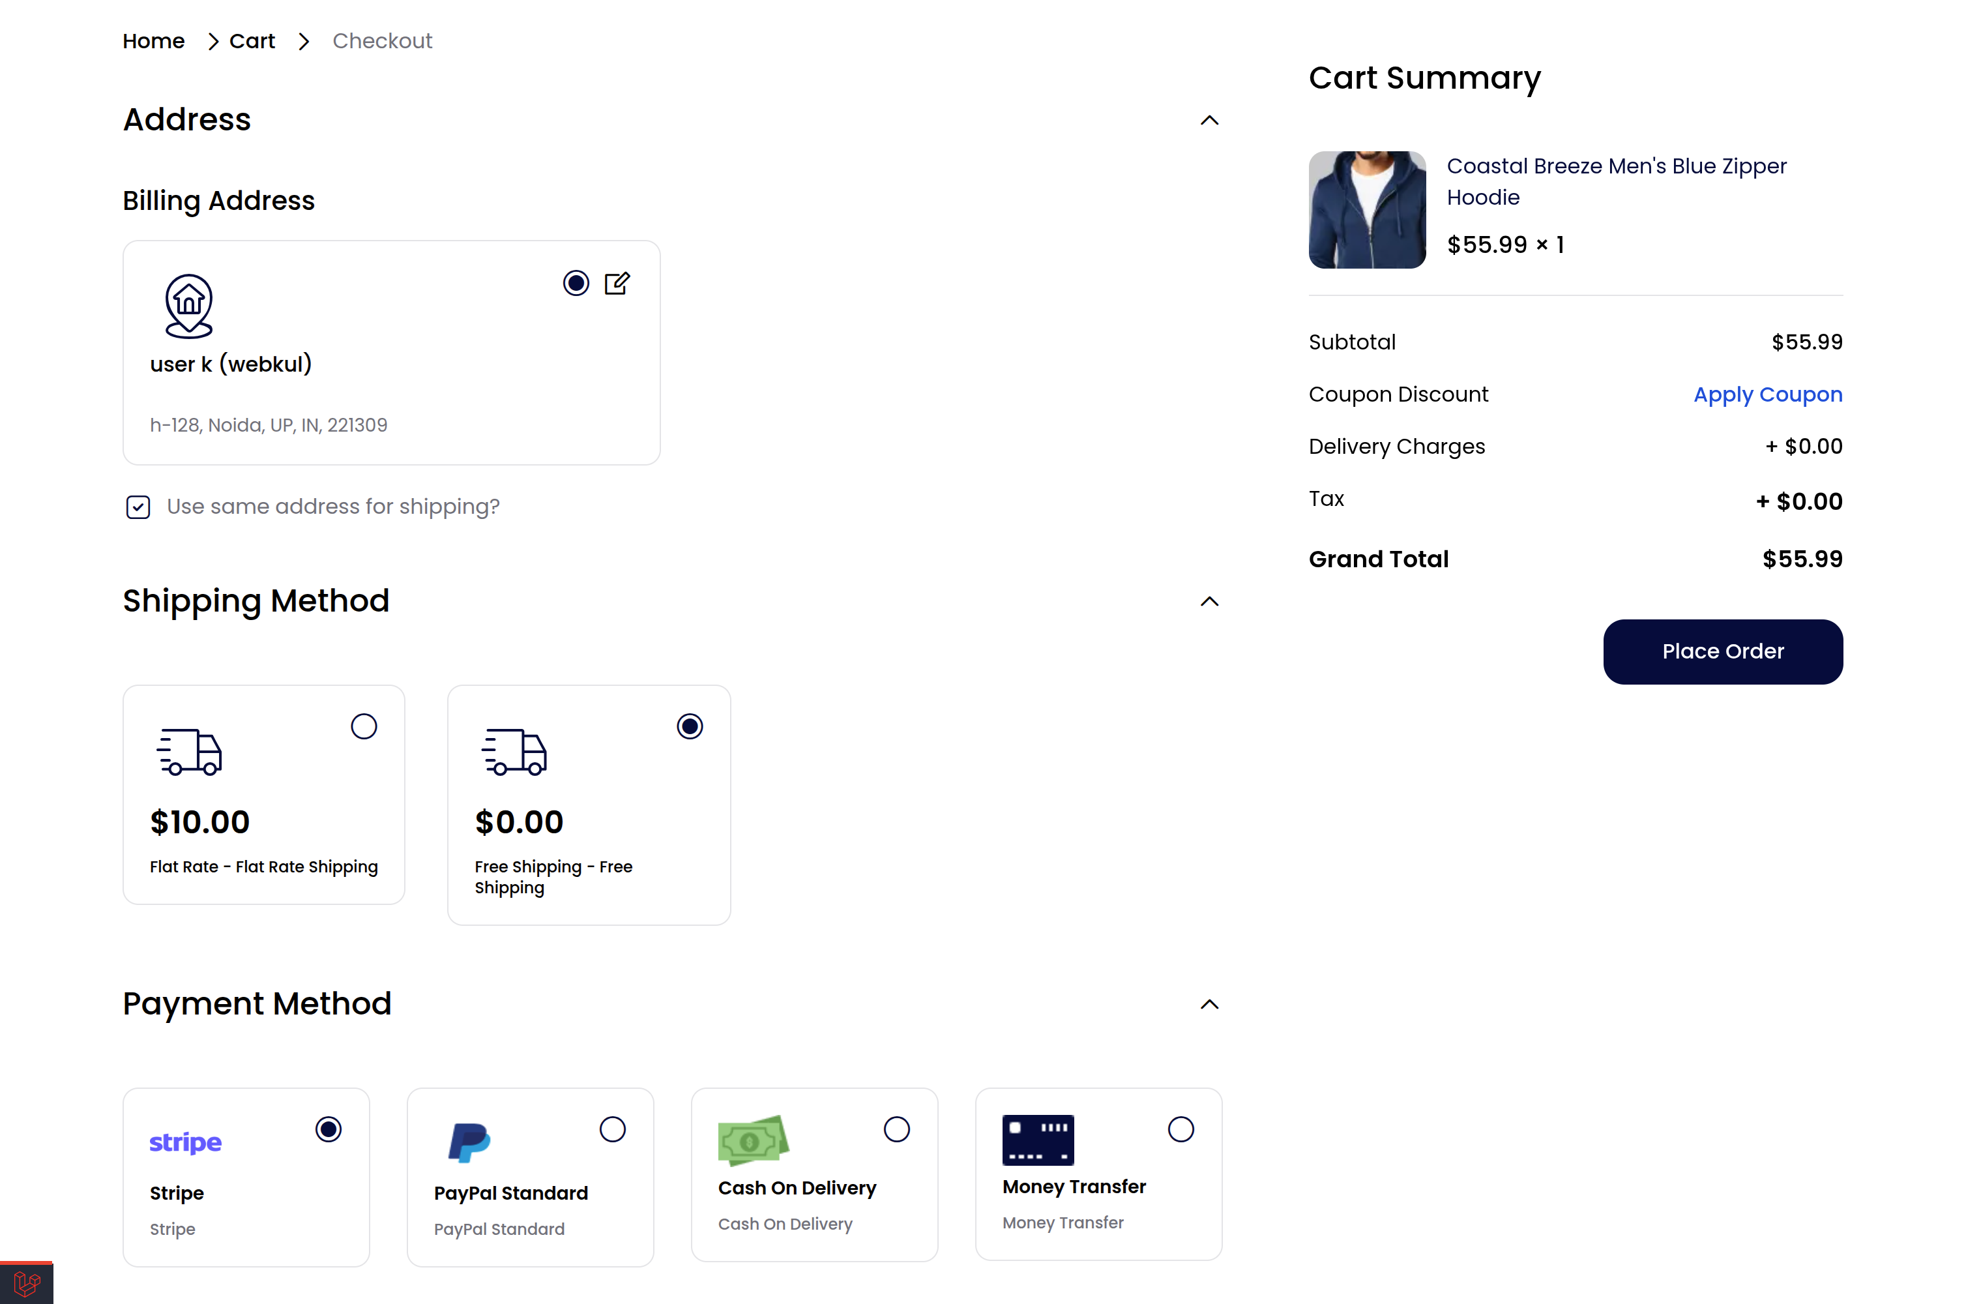Toggle Use same address for shipping checkbox
The height and width of the screenshot is (1304, 1966).
pyautogui.click(x=138, y=507)
